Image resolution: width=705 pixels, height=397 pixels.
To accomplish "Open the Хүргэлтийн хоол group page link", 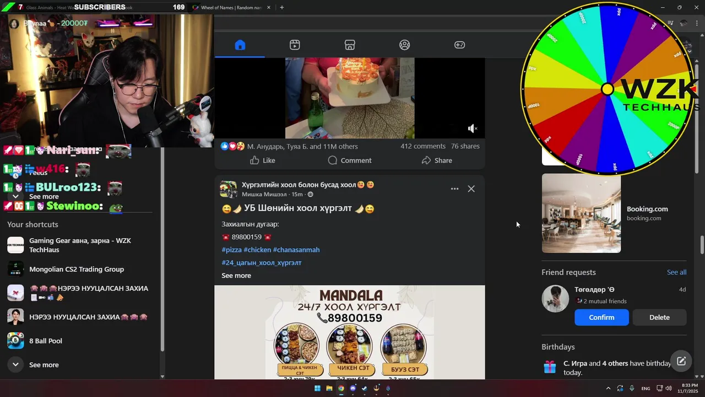I will tap(308, 185).
